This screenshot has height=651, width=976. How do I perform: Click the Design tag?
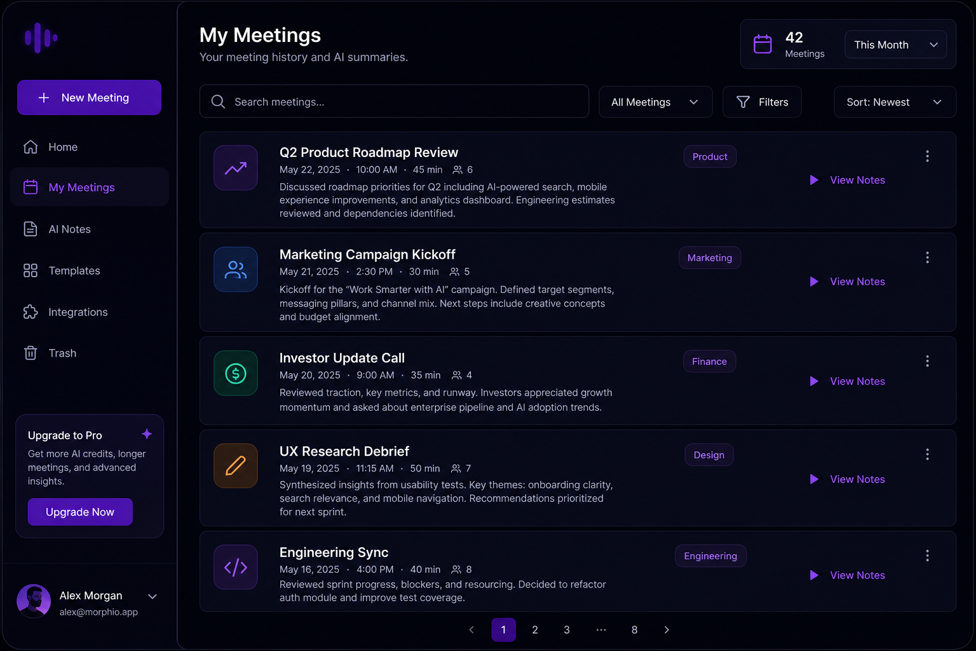pyautogui.click(x=709, y=455)
